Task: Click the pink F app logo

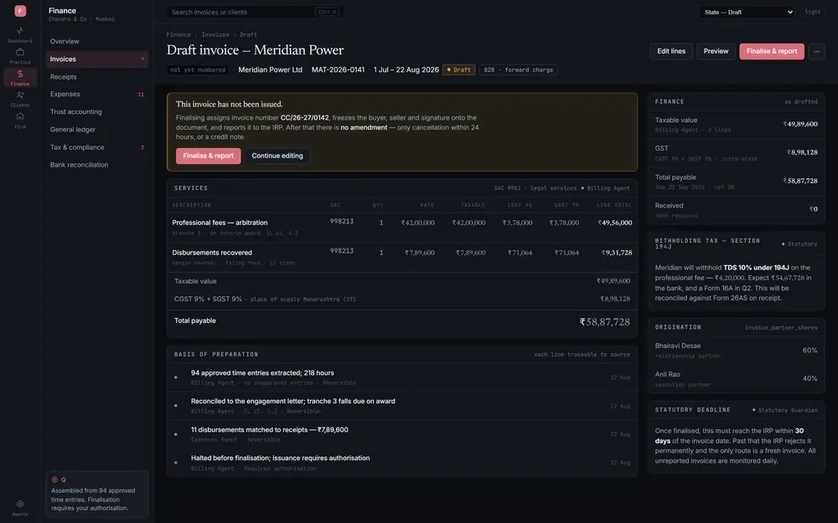Action: 20,11
